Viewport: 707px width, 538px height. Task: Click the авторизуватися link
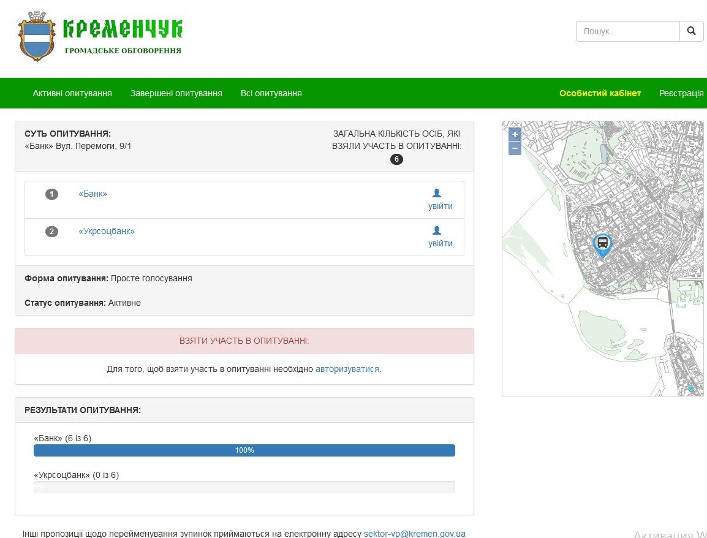pos(347,369)
